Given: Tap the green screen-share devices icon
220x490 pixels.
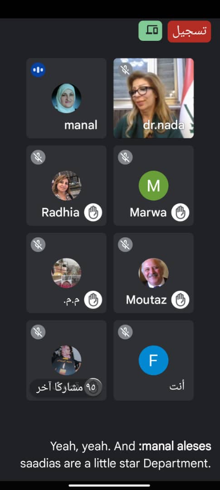Looking at the screenshot, I should [x=150, y=31].
